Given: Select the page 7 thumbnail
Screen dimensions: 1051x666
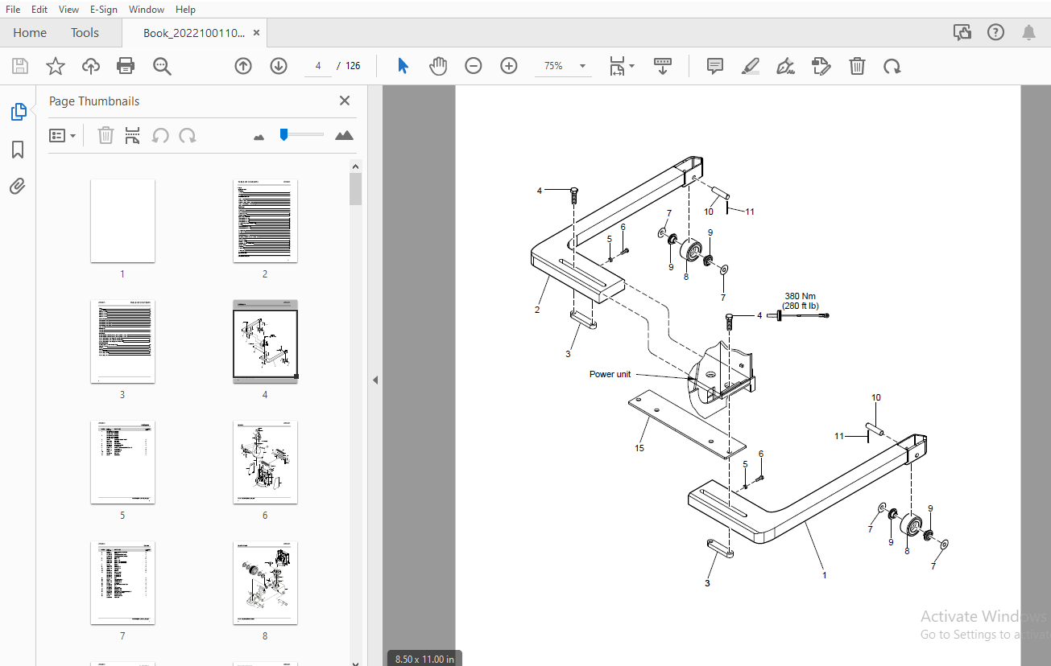Looking at the screenshot, I should tap(122, 583).
